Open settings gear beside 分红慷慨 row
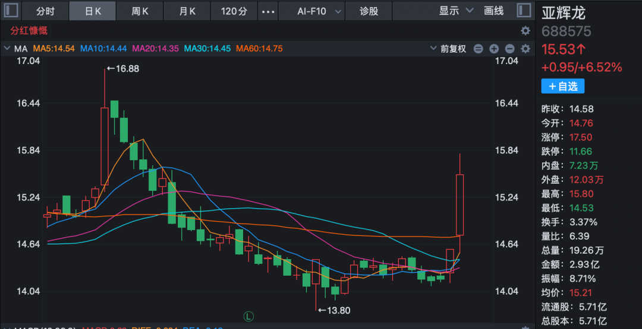 [x=525, y=31]
